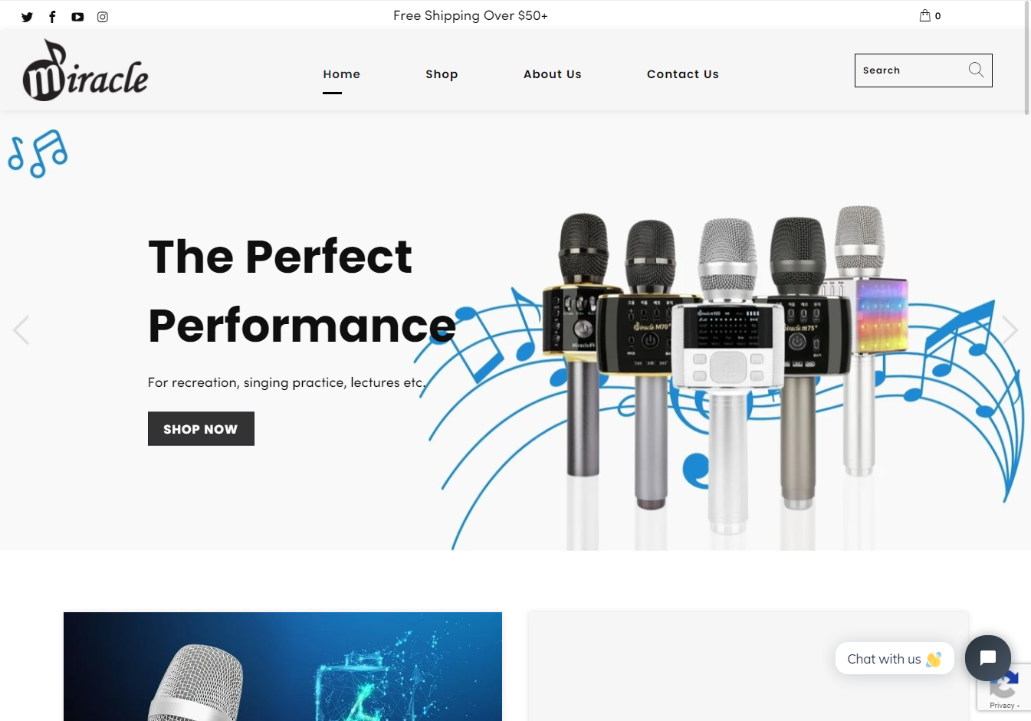Click the magnifier search icon
This screenshot has height=721, width=1031.
coord(976,70)
